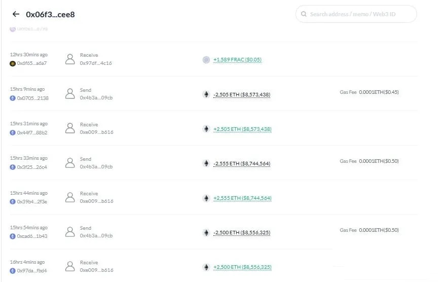This screenshot has width=448, height=282.
Task: Open the +2,555 ETH ($8,744,564) amount
Action: click(242, 198)
